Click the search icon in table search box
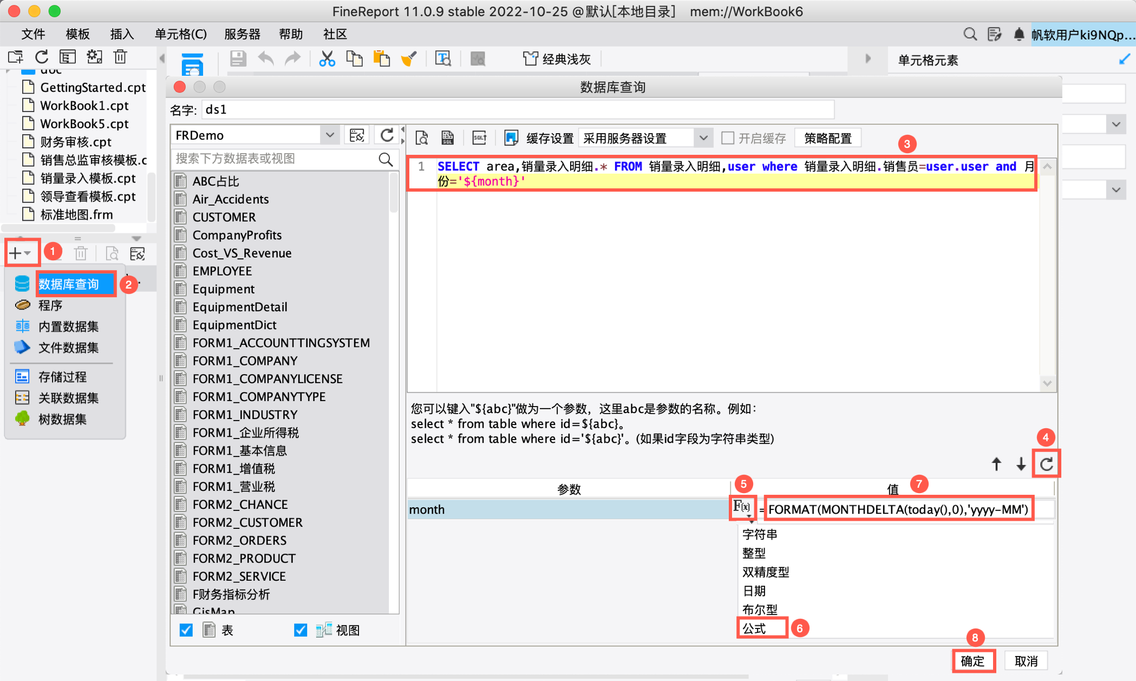1136x681 pixels. tap(386, 159)
